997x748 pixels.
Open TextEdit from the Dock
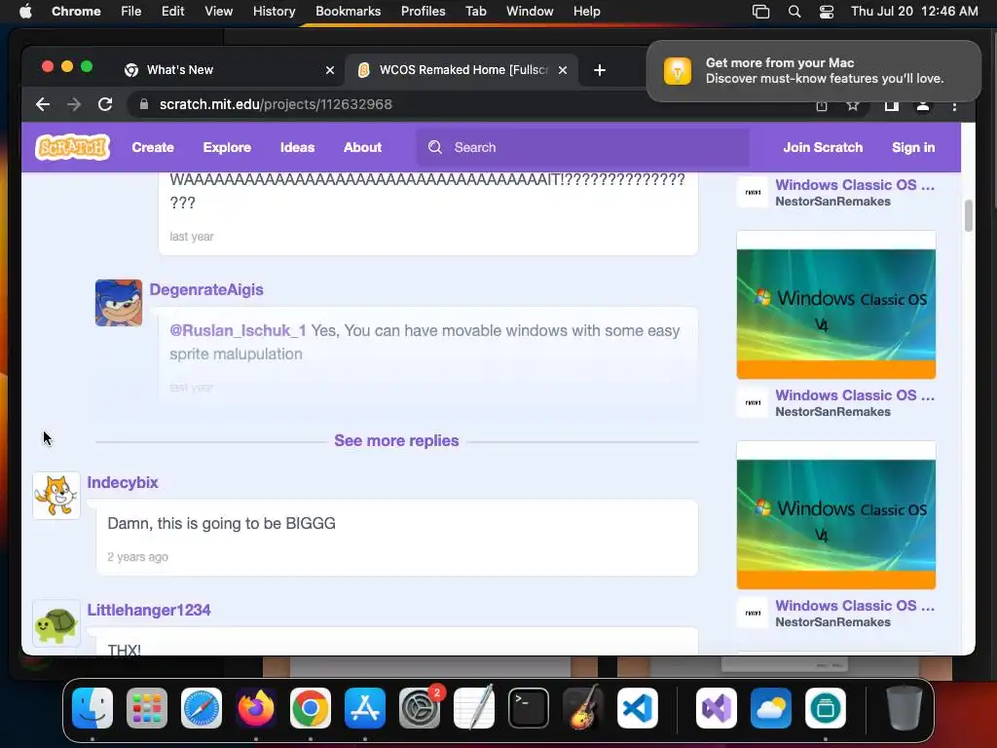(474, 708)
